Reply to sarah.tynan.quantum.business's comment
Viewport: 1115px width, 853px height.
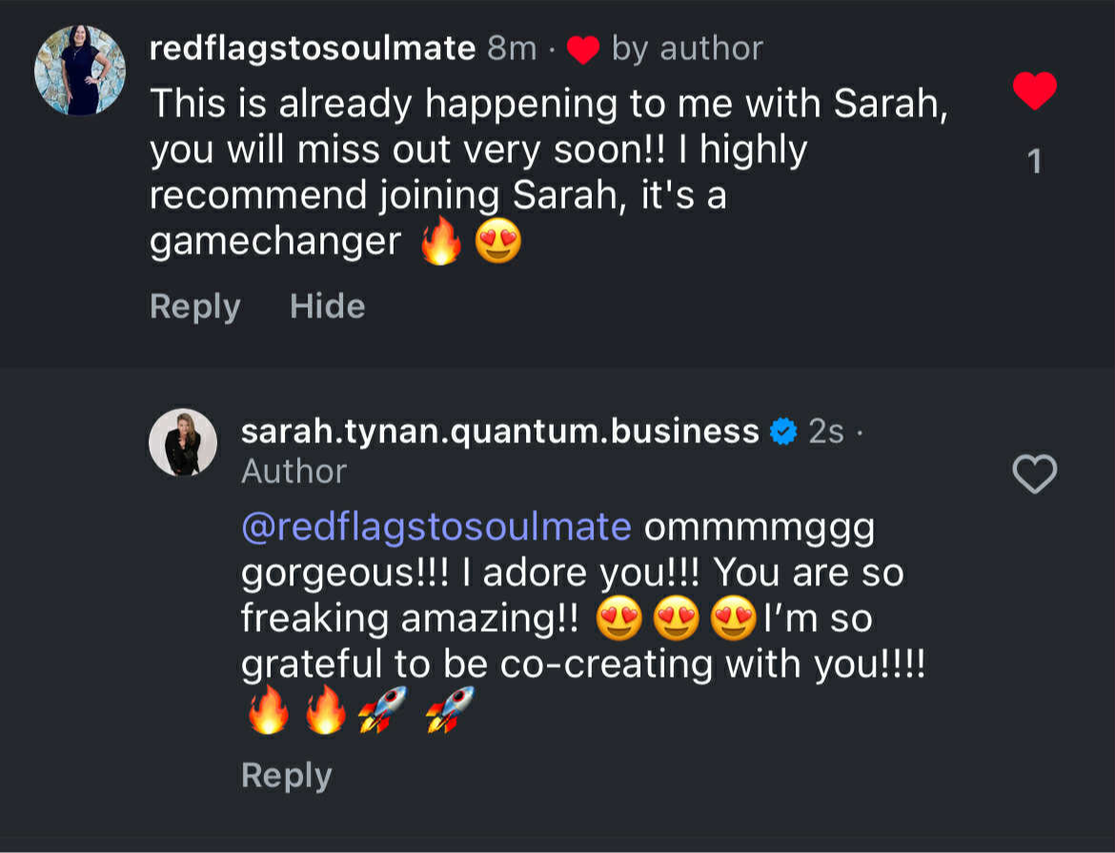pyautogui.click(x=287, y=776)
